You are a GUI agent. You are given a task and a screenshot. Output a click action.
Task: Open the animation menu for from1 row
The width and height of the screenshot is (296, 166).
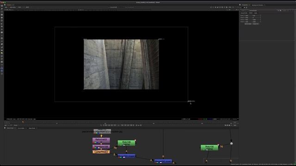click(260, 16)
